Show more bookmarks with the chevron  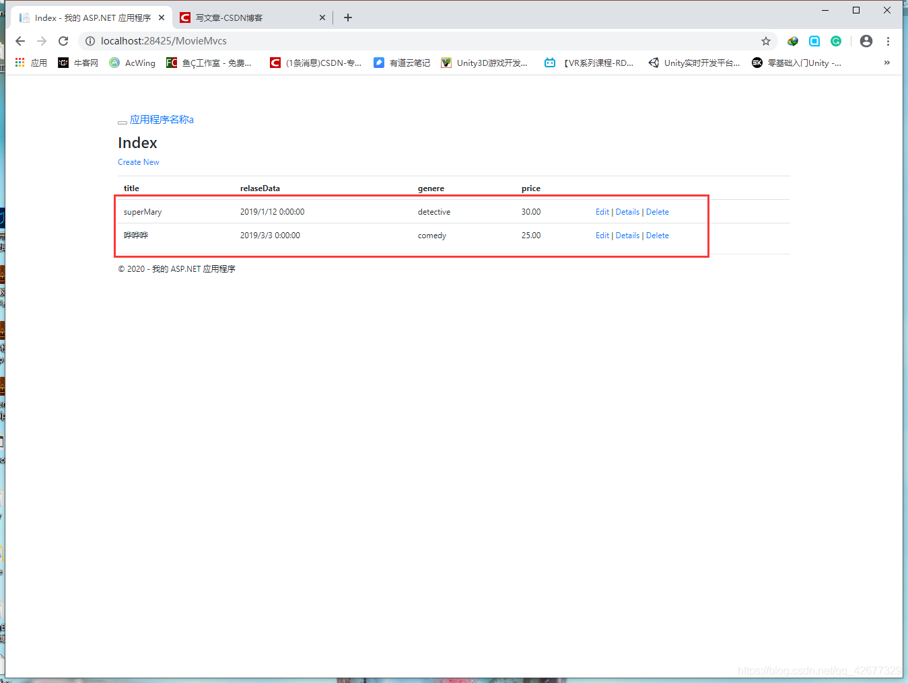(x=887, y=63)
